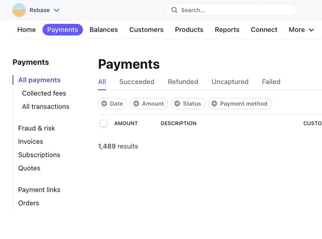Viewport: 322px width, 239px height.
Task: Open Customers in the top navigation
Action: point(147,30)
